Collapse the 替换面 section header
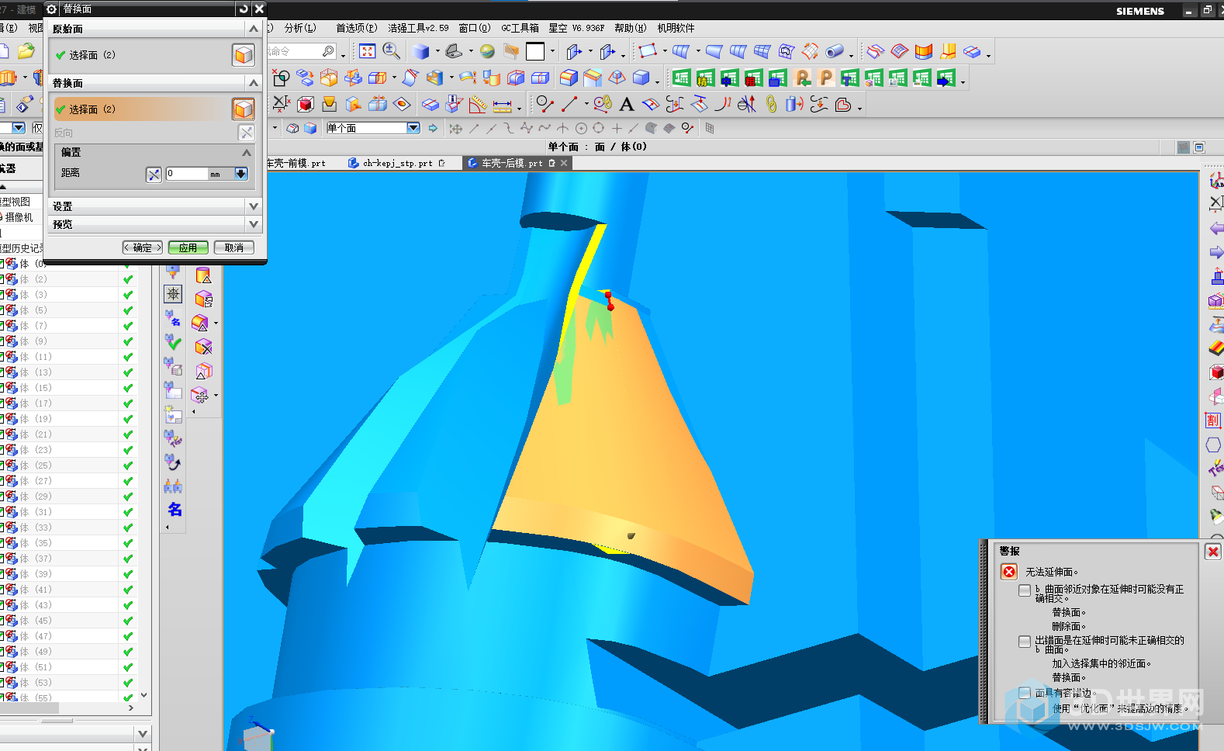Screen dimensions: 1224x751 [x=253, y=83]
